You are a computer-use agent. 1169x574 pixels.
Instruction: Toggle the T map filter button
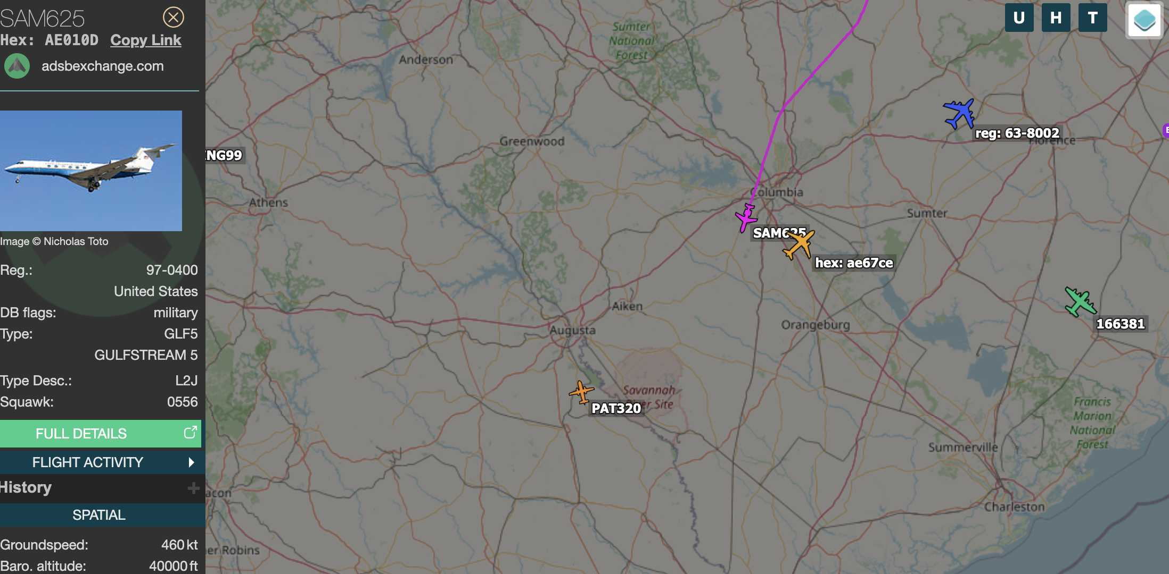click(x=1093, y=18)
